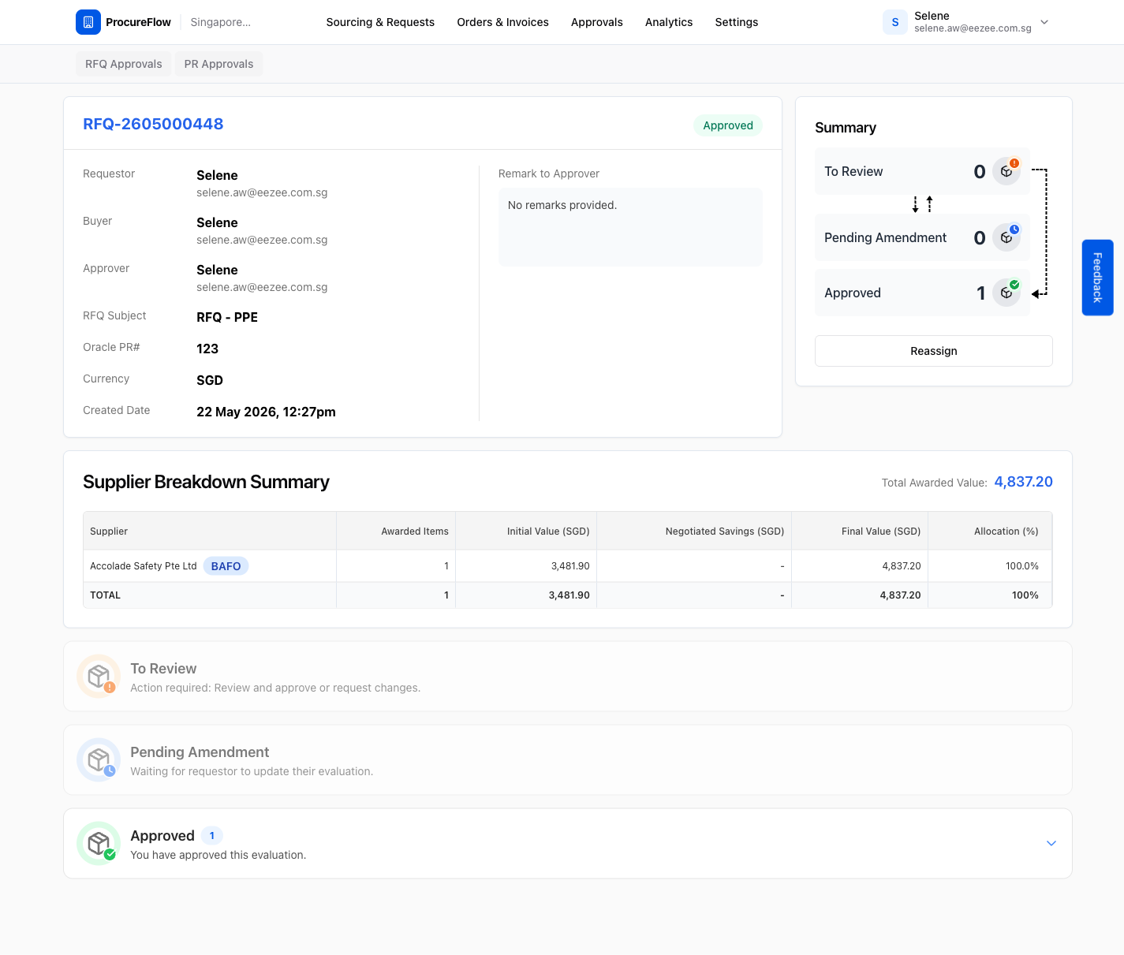Click the ProcureFlow building logo icon
The image size is (1124, 955).
click(88, 22)
